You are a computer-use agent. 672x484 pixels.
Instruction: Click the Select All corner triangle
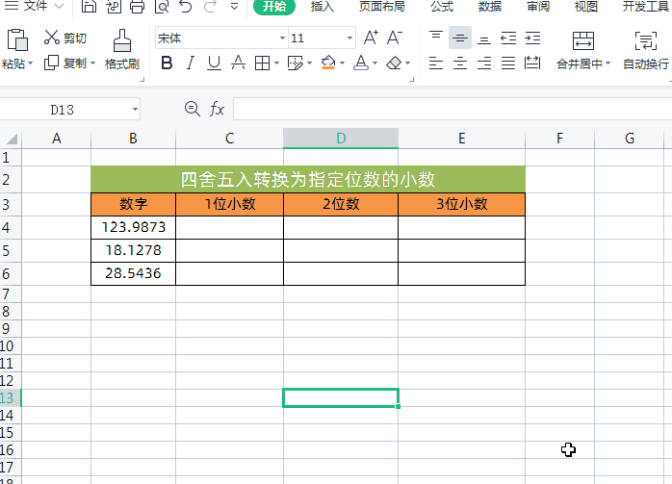[x=12, y=139]
